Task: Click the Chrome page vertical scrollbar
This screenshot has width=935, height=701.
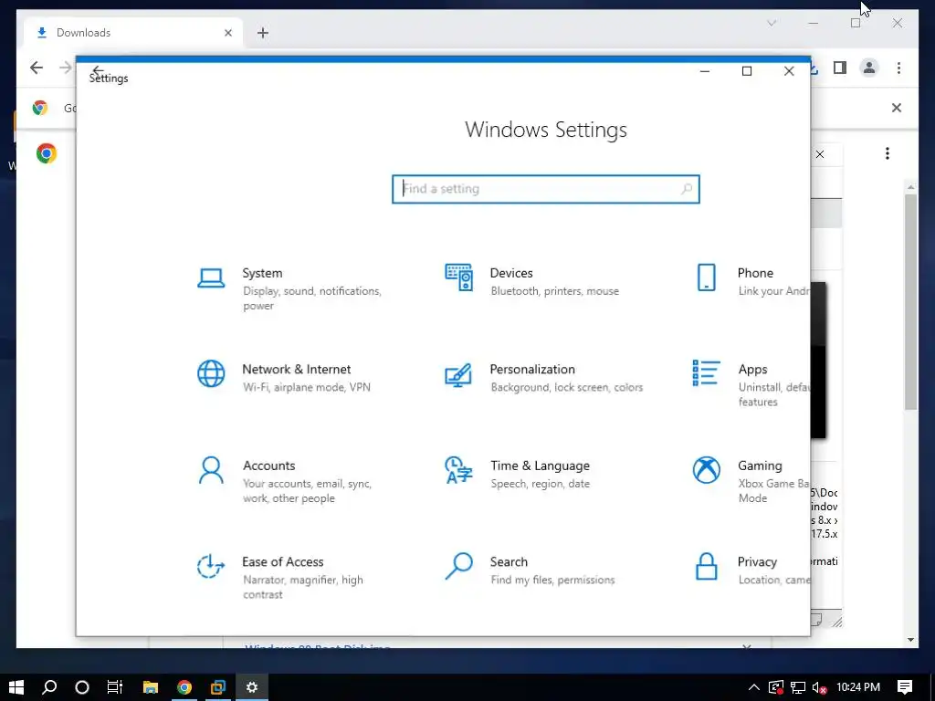Action: 910,301
